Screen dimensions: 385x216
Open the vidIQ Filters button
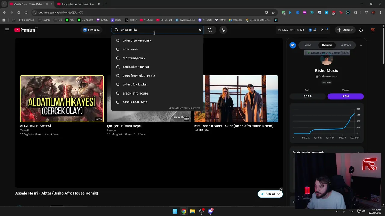91,30
